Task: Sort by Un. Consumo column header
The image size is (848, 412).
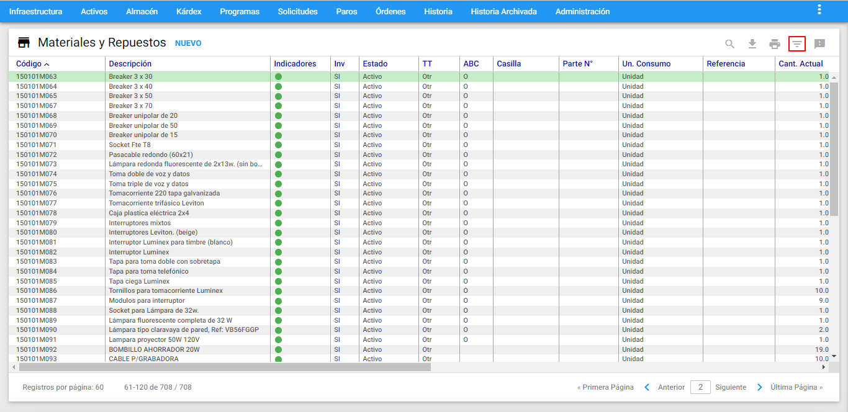Action: point(646,63)
